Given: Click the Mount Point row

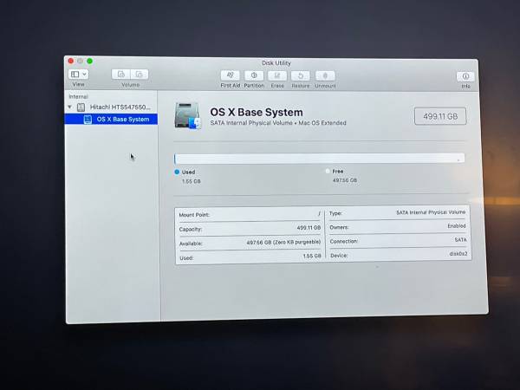Looking at the screenshot, I should 250,214.
